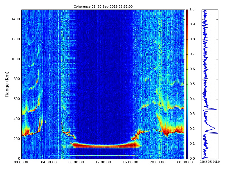Click the 0.5 tick label under the profile plot
This screenshot has height=169, width=225.
210,162
